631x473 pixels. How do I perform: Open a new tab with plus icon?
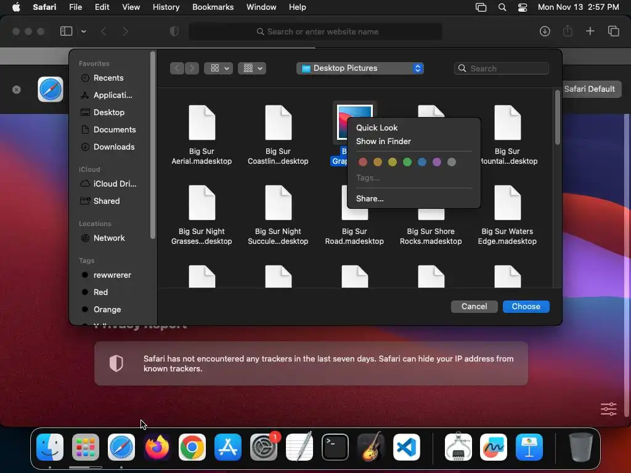pyautogui.click(x=590, y=31)
